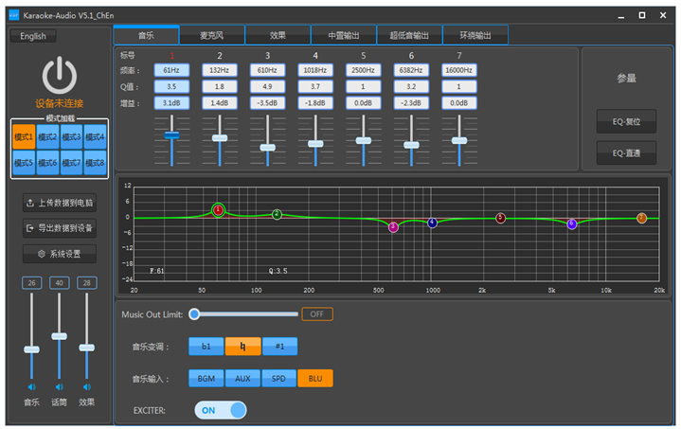Load preset 模式2

click(47, 137)
